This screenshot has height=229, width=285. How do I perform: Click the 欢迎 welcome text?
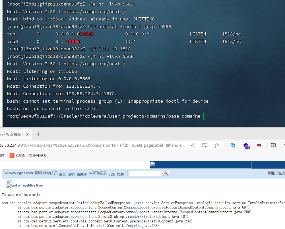click(x=271, y=173)
